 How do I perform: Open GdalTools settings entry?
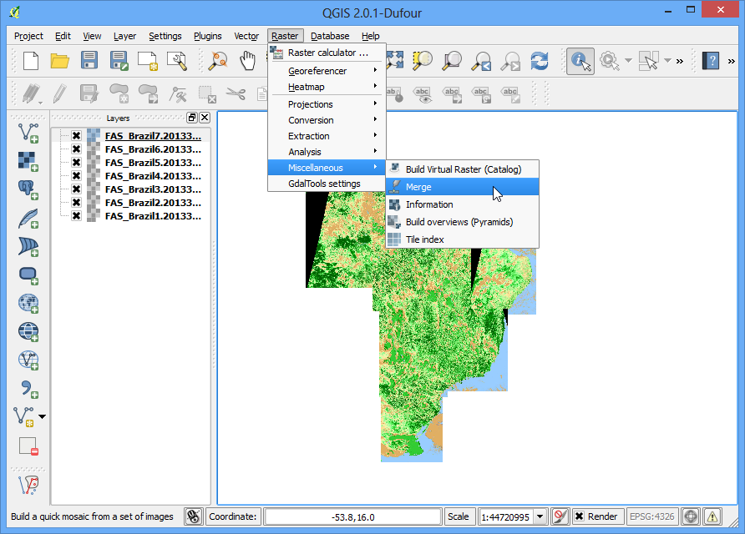point(327,184)
